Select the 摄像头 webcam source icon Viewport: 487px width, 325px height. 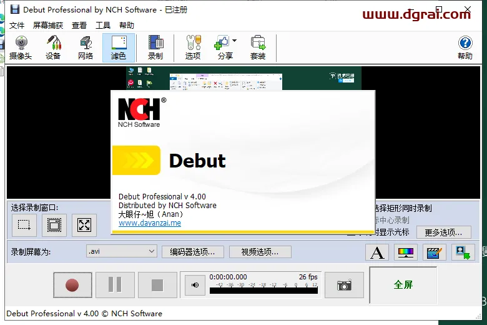point(21,47)
